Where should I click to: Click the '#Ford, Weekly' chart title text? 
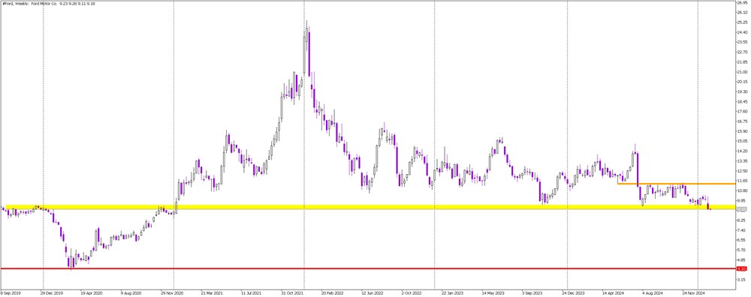[x=15, y=3]
